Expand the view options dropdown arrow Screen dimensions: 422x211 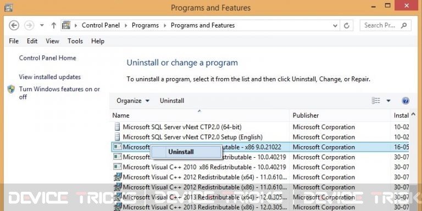[x=388, y=101]
